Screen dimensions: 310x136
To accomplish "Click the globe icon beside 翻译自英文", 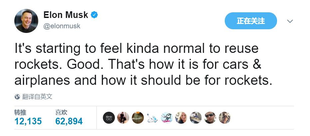I will [17, 97].
